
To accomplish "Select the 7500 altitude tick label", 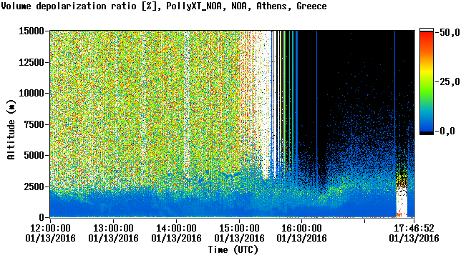I will 34,124.
